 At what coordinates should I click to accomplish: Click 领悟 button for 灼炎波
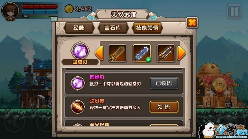164,107
